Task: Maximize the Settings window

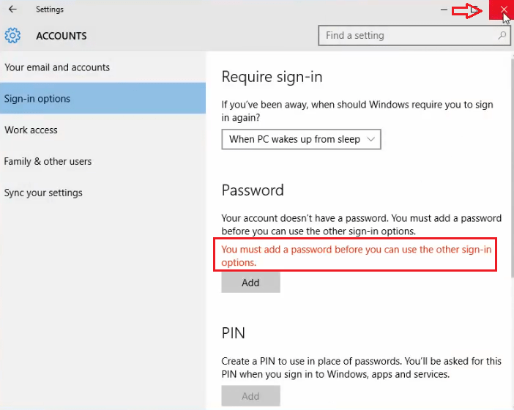Action: tap(474, 10)
